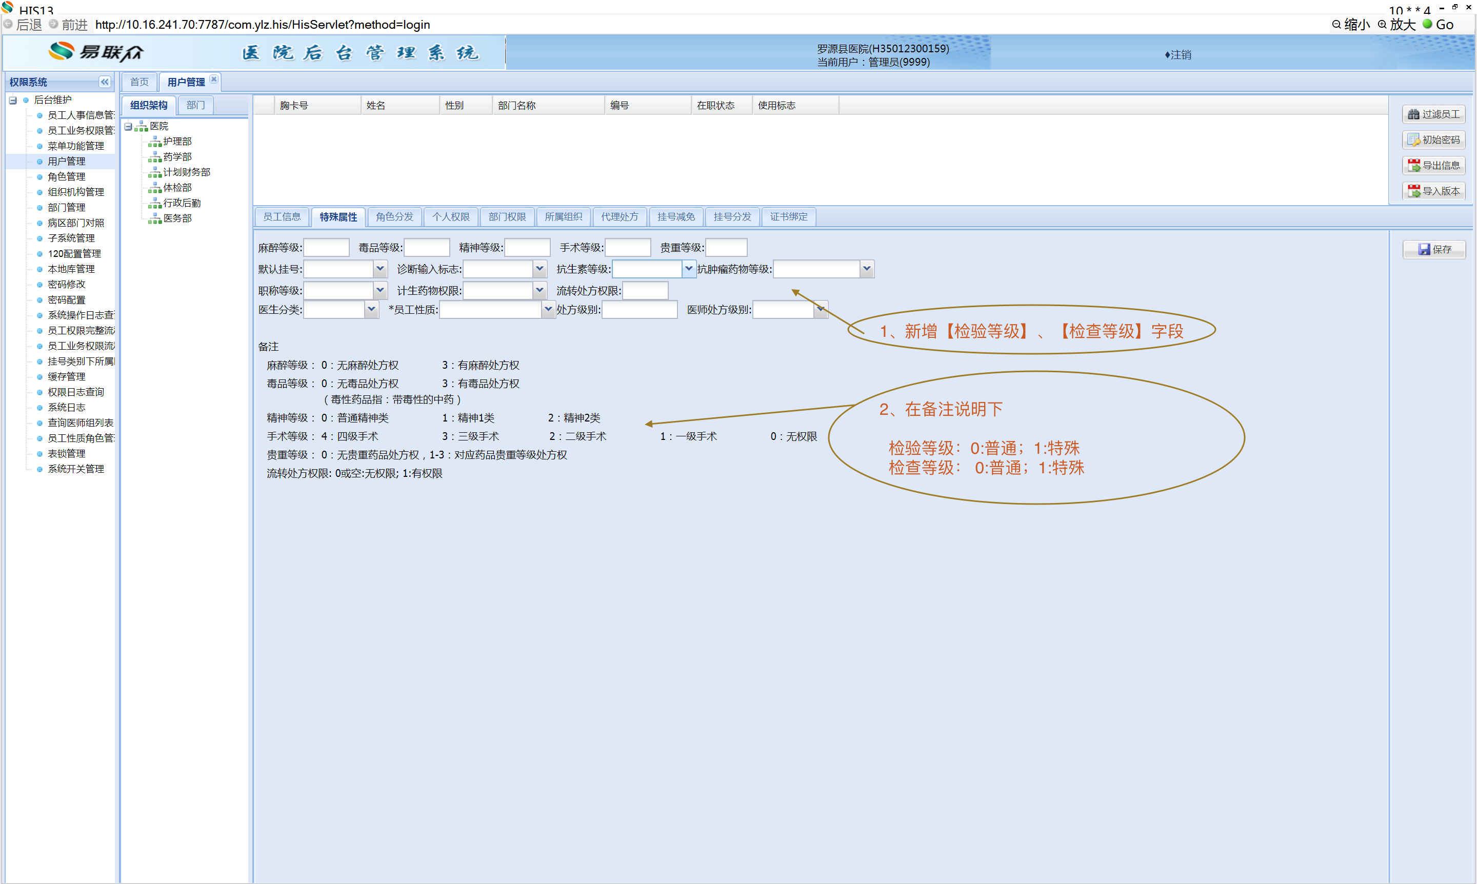Switch to the 角色分发 tab
This screenshot has height=884, width=1477.
(394, 217)
